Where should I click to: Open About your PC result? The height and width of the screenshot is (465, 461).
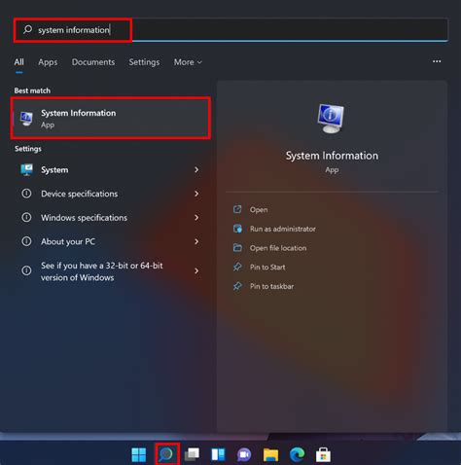tap(110, 241)
